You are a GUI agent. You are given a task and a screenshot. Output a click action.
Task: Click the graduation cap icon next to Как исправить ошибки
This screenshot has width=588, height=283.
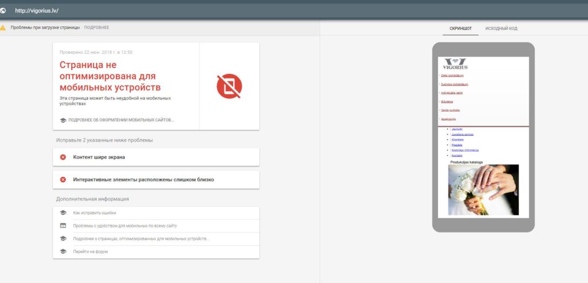click(63, 213)
